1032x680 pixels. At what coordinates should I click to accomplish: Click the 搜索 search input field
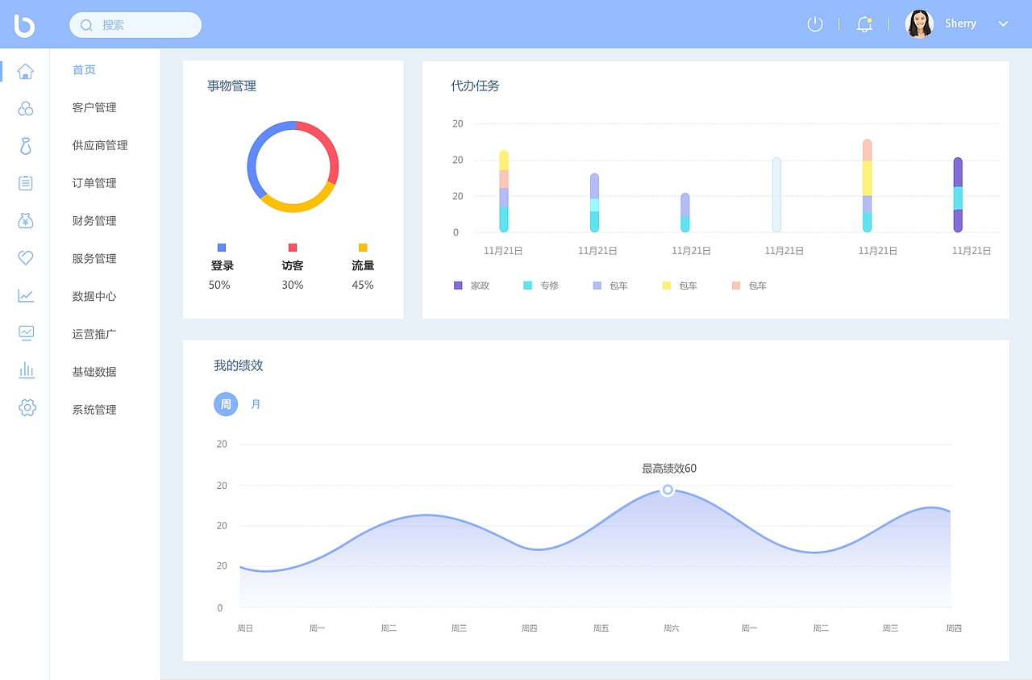point(135,25)
